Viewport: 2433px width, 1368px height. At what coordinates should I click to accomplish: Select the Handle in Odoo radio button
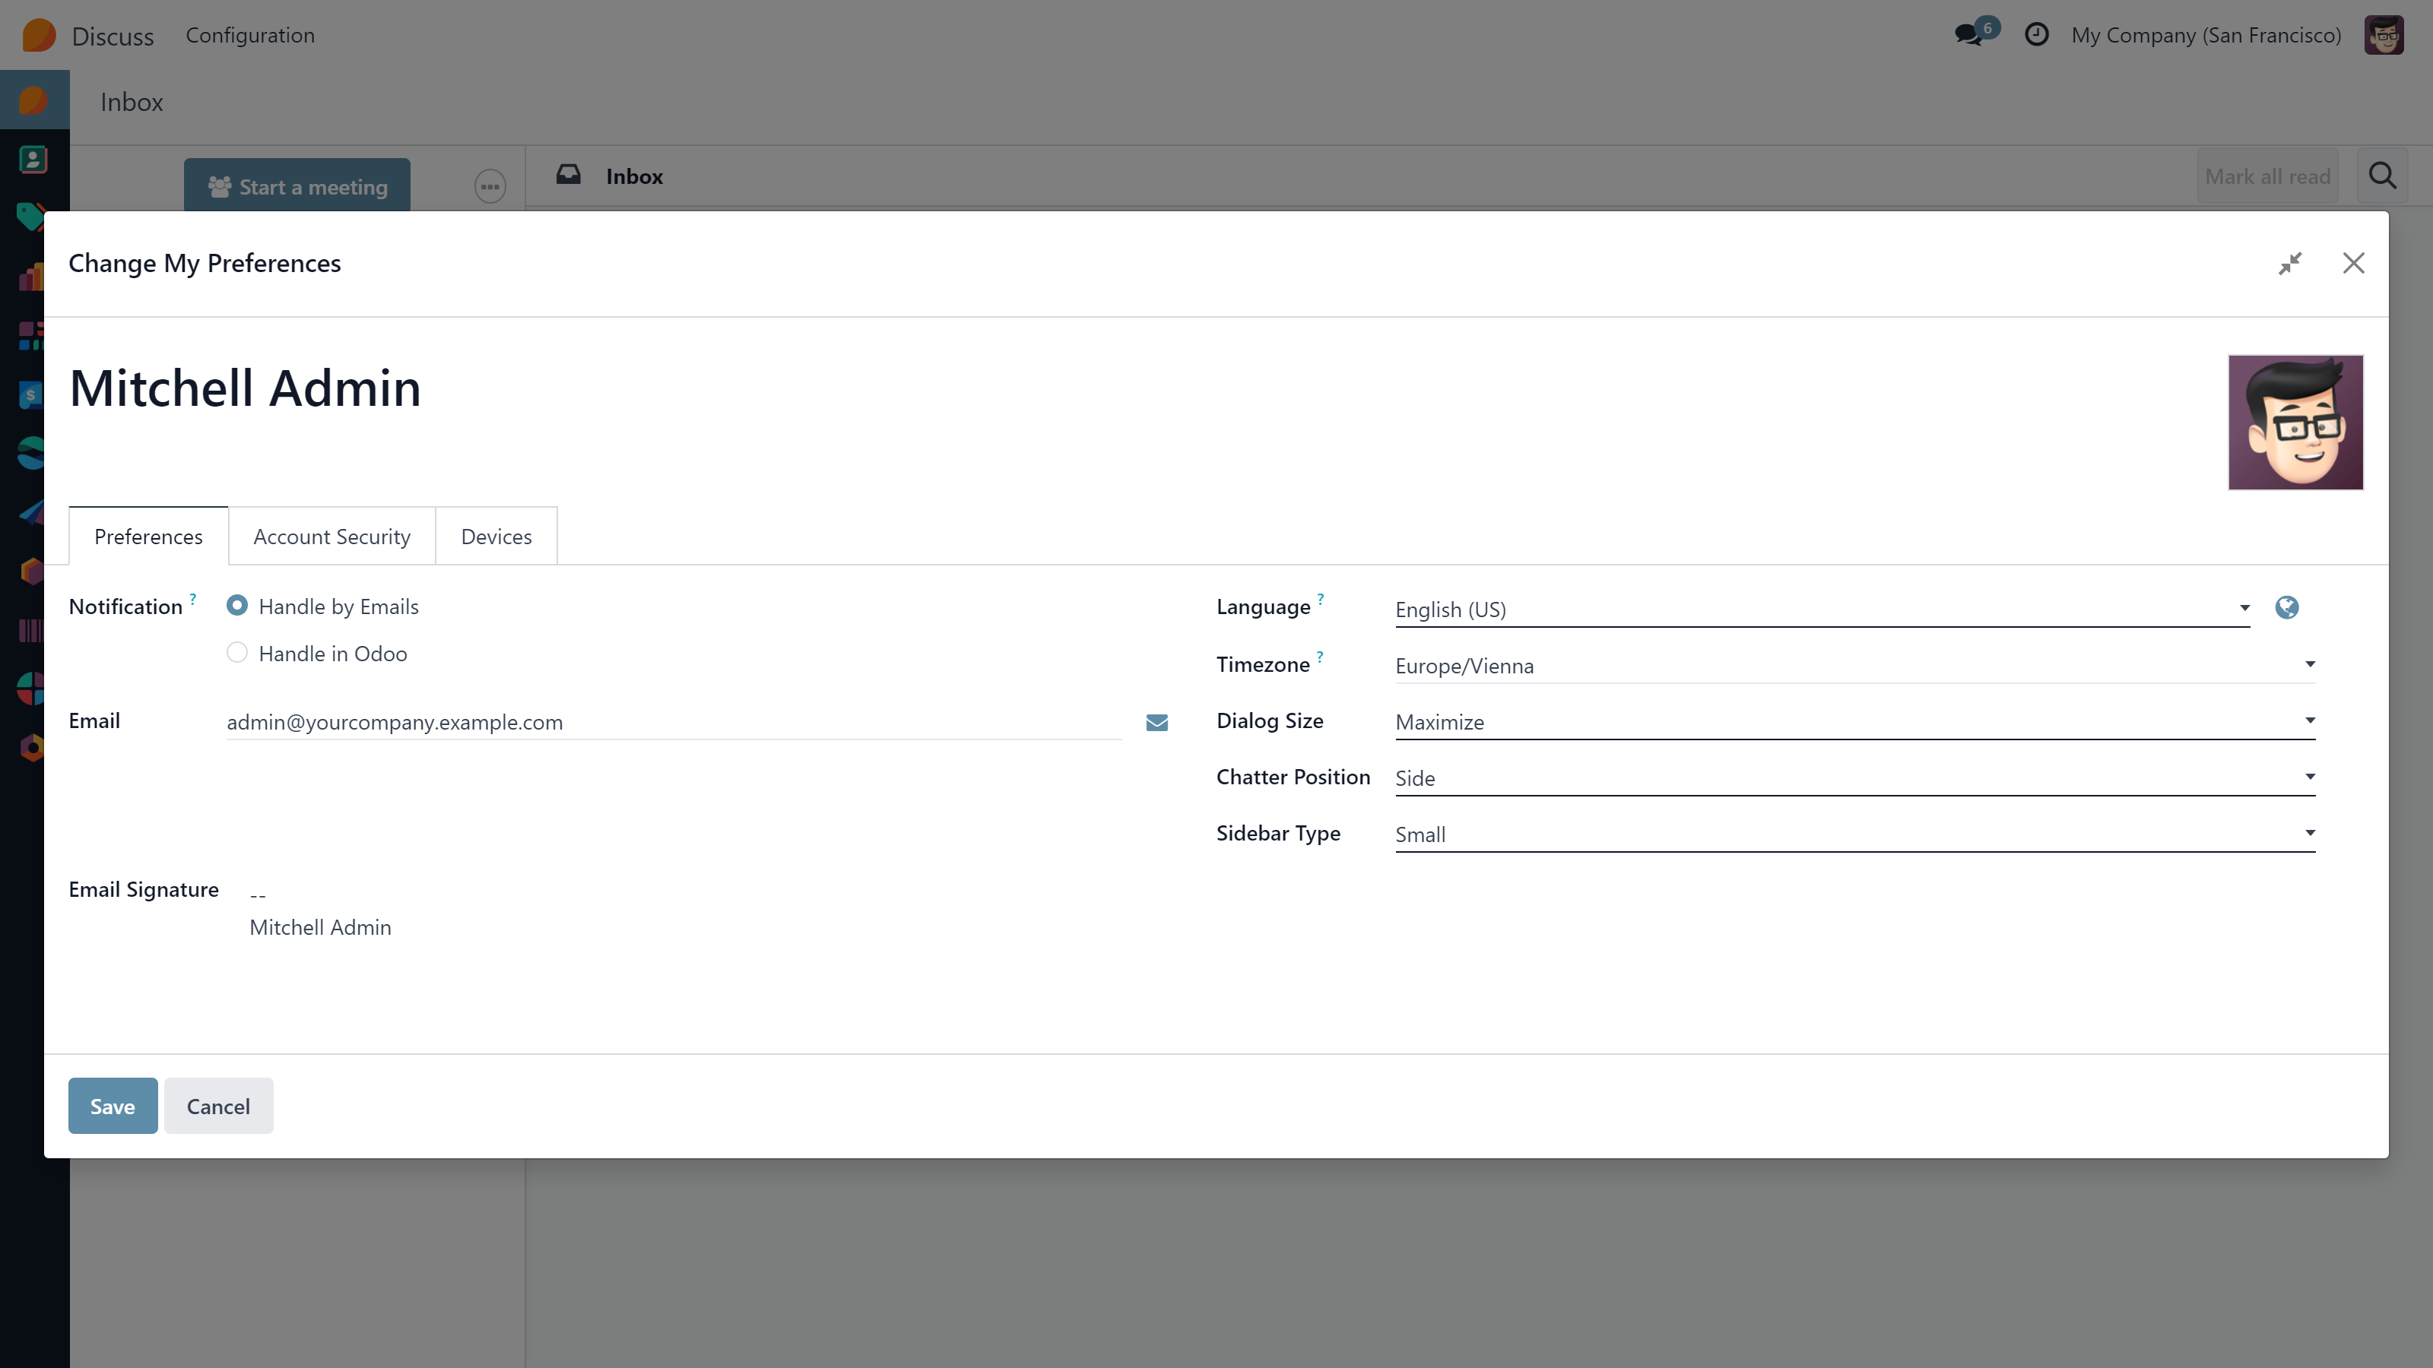tap(237, 652)
